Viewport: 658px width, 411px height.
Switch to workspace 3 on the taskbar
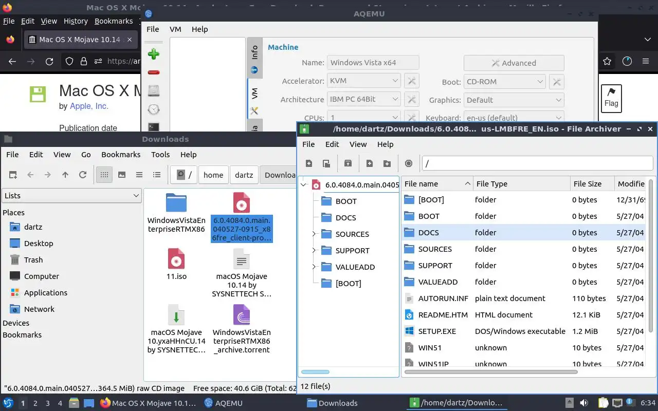(48, 403)
